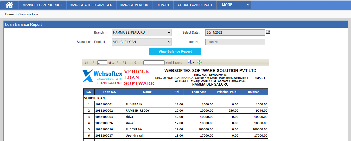This screenshot has height=141, width=351.
Task: Select loan number 1083100026
Action: pyautogui.click(x=104, y=123)
